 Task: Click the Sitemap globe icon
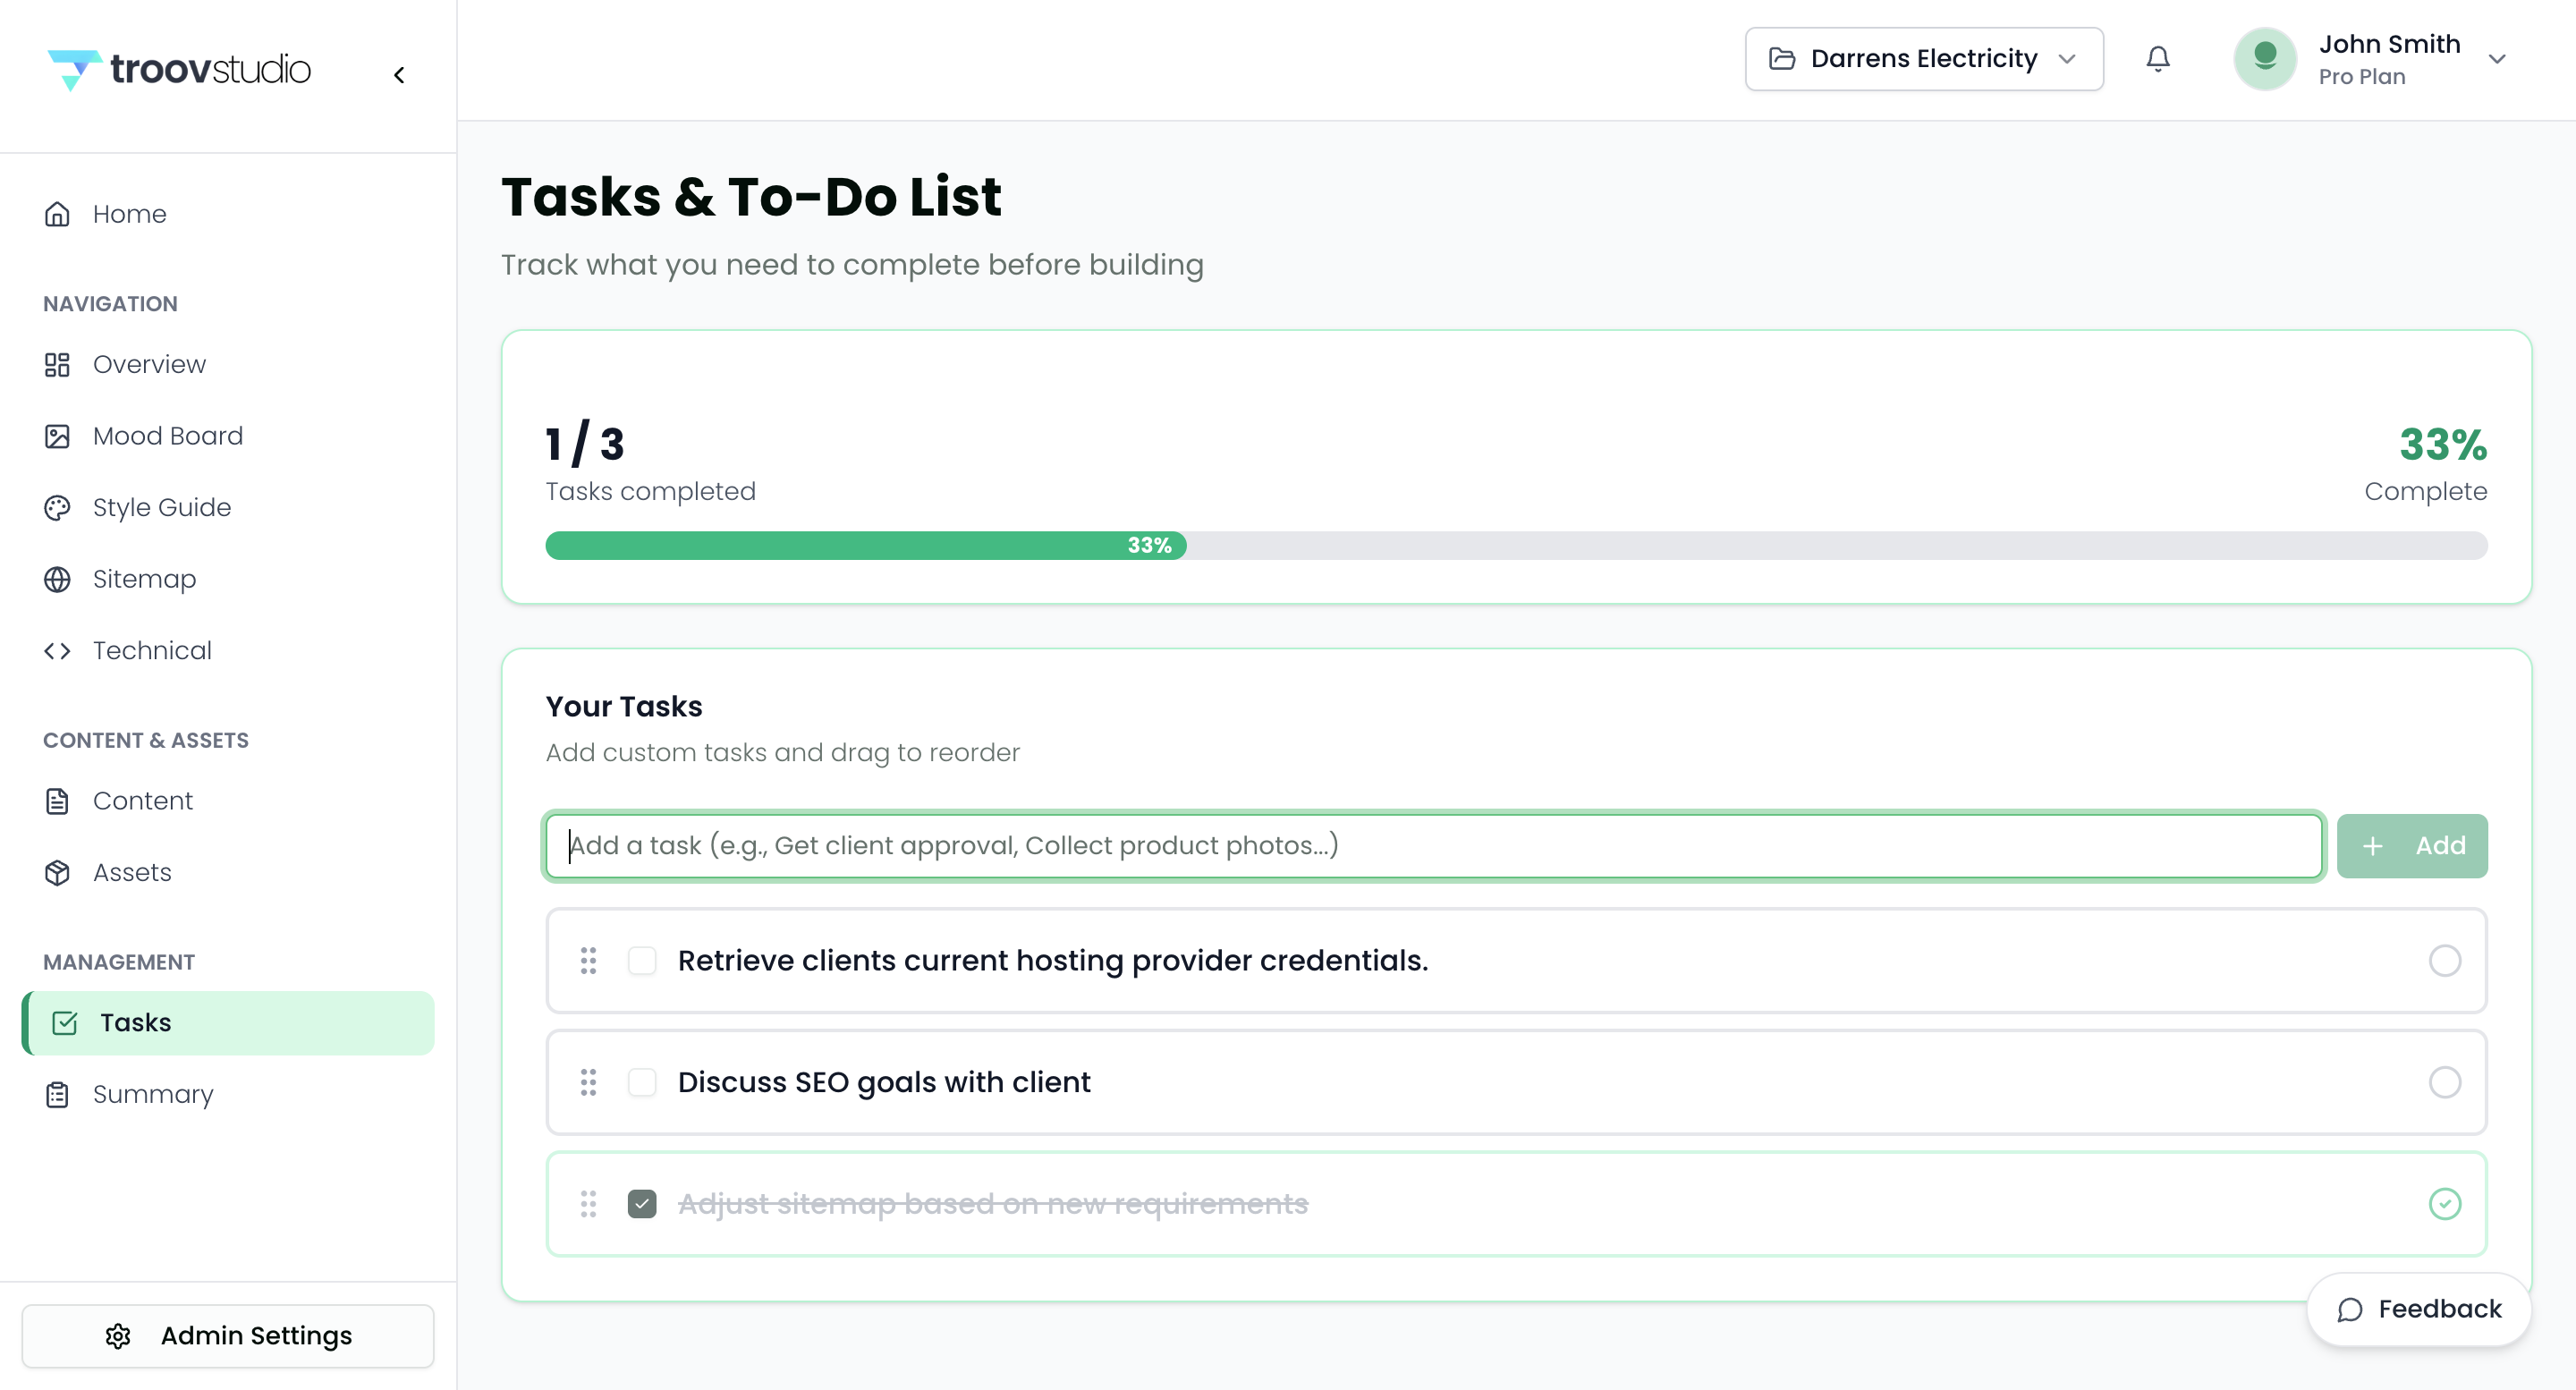pos(57,579)
